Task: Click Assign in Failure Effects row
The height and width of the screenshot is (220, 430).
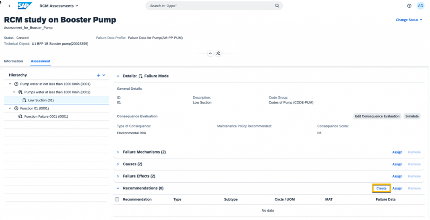Action: point(397,176)
